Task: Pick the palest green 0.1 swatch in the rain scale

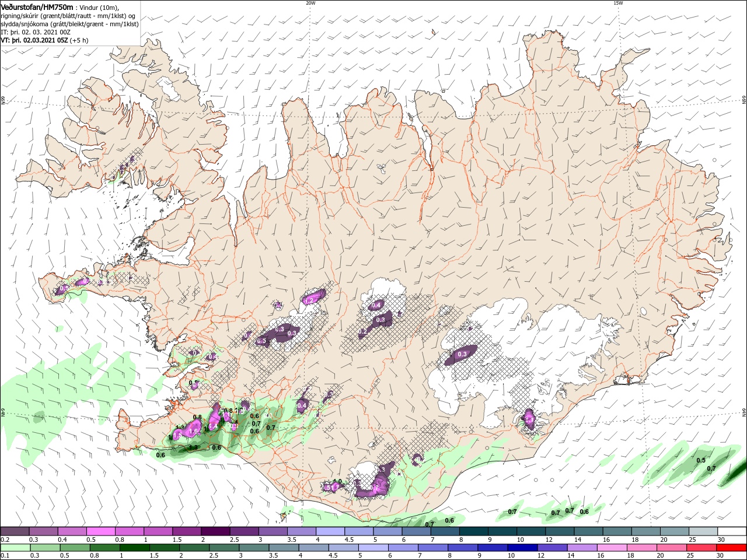Action: pos(14,548)
